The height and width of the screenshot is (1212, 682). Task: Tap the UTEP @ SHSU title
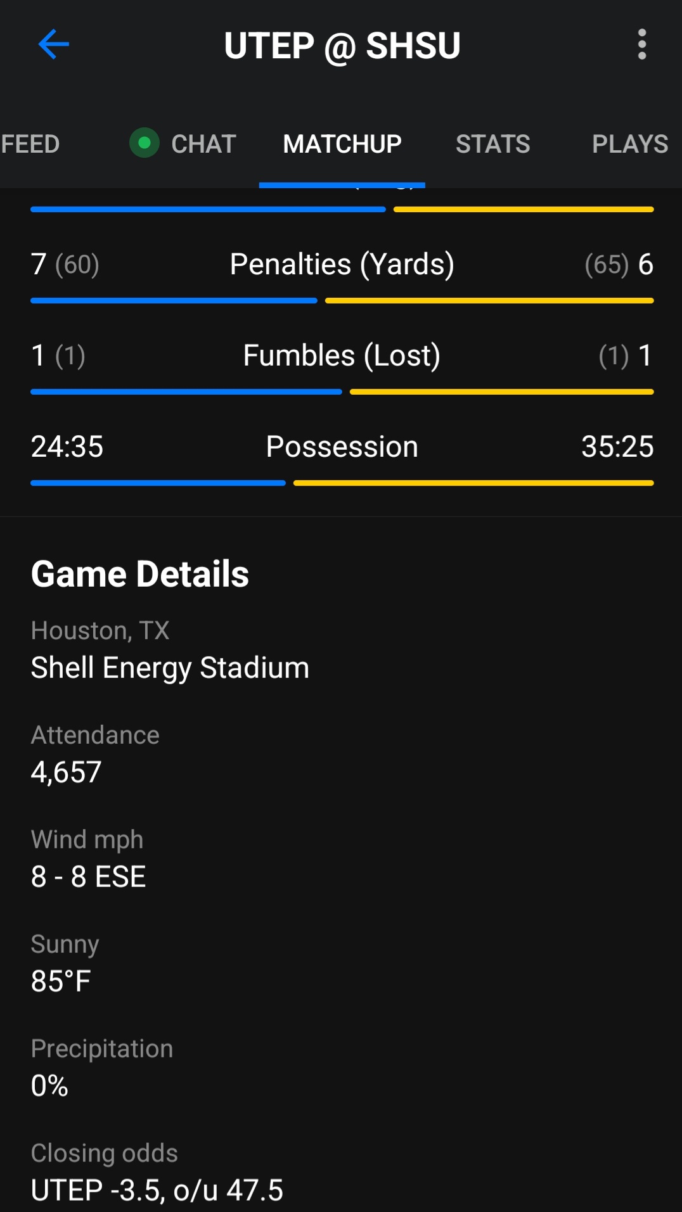tap(342, 46)
